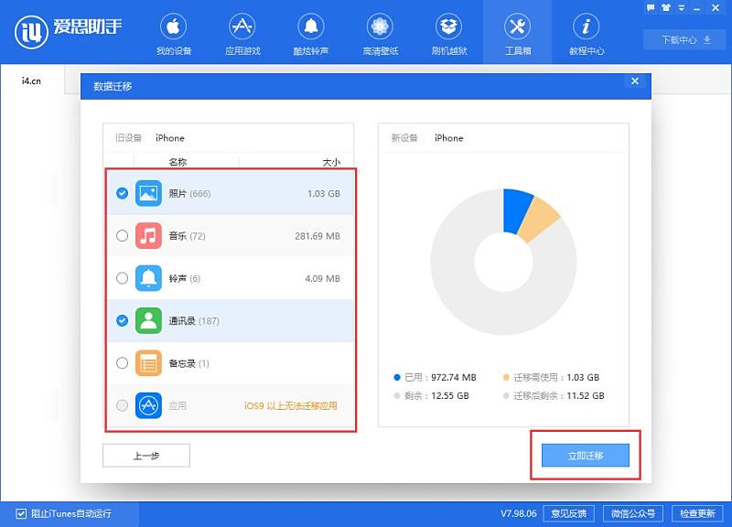The image size is (732, 527).
Task: Open 下载中心 download center
Action: pyautogui.click(x=685, y=39)
